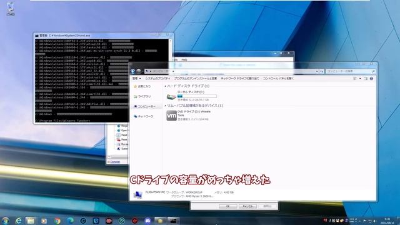Launch Internet Explorer from taskbar
This screenshot has width=400, height=225.
[18, 221]
